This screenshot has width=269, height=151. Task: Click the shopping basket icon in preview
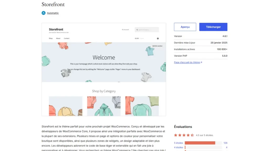158,38
